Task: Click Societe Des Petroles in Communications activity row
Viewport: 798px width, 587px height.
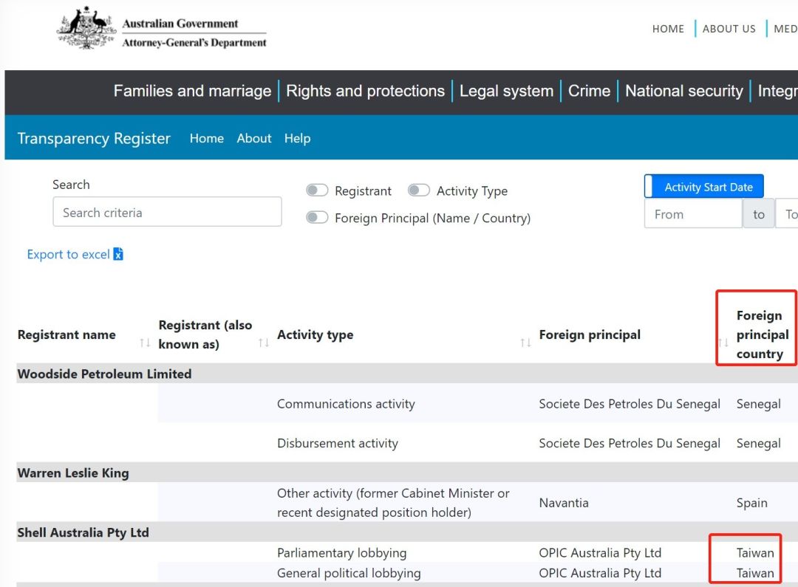Action: 630,404
